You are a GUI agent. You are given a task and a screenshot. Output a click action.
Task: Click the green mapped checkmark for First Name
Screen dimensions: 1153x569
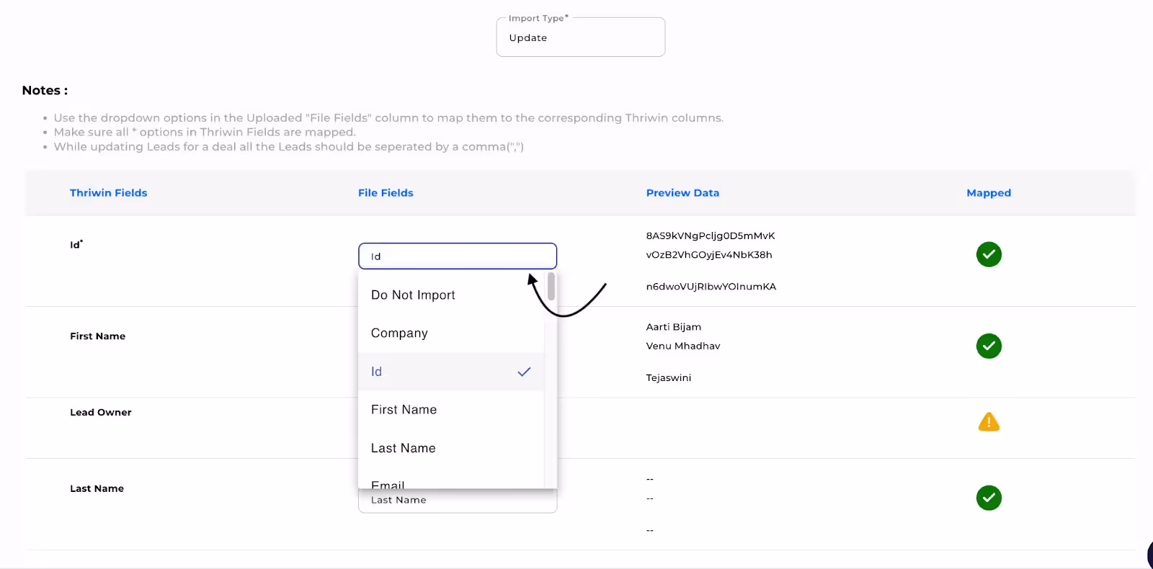(x=989, y=346)
